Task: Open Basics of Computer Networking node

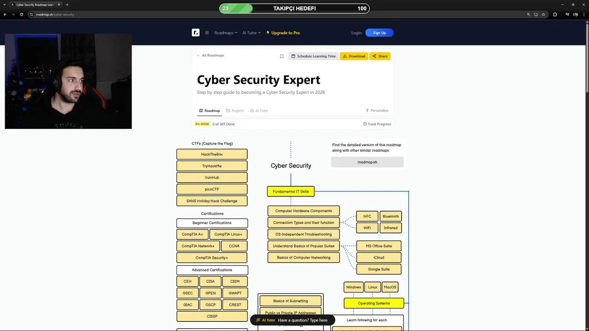Action: (304, 257)
